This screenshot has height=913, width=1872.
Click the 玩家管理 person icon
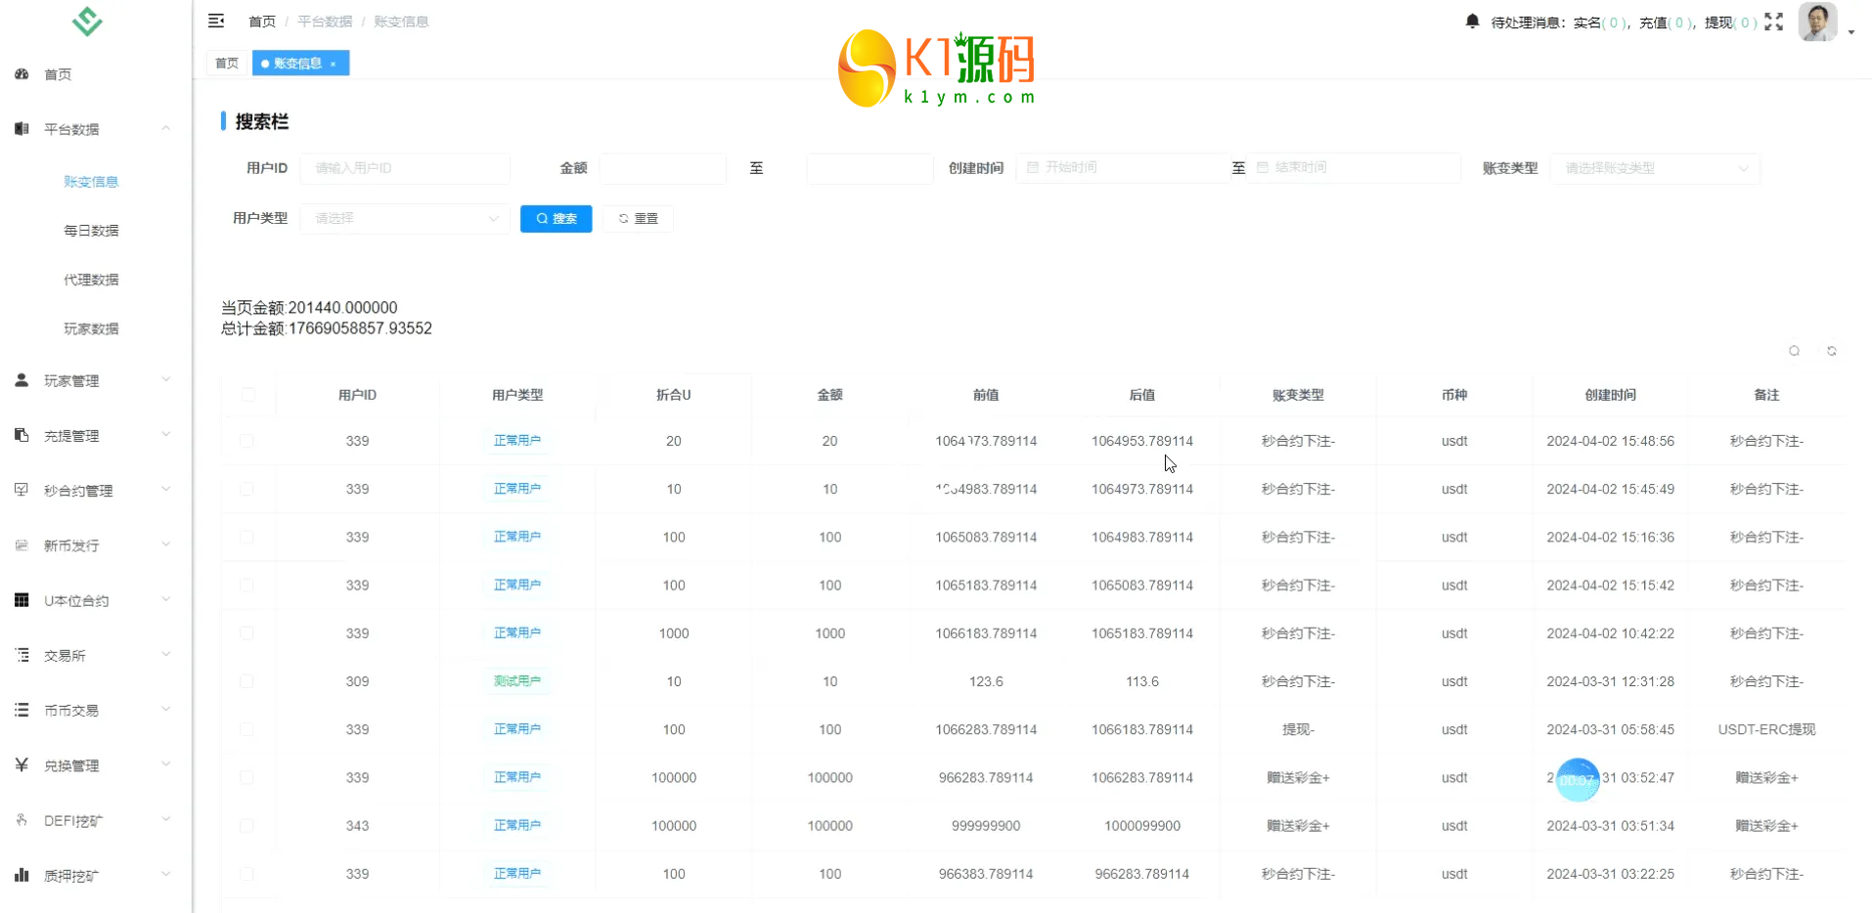click(22, 380)
